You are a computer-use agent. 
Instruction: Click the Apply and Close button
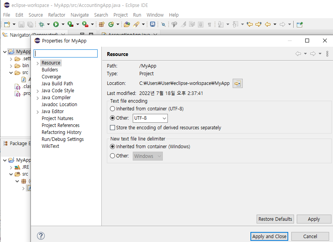tap(269, 236)
